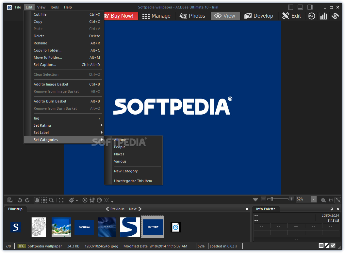Image resolution: width=345 pixels, height=253 pixels.
Task: Click the timing clock icon in toolbar
Action: click(x=99, y=200)
